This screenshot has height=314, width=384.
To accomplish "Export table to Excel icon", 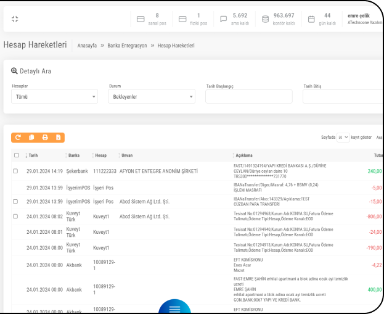I will point(59,138).
